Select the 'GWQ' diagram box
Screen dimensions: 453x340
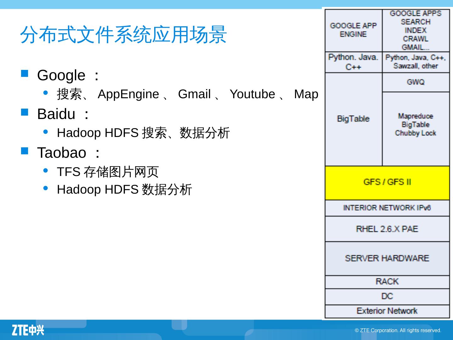(416, 82)
